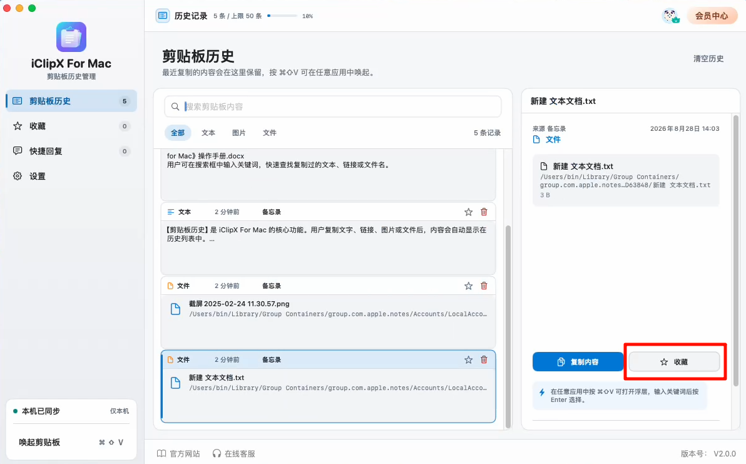Open 收藏 in the sidebar
Viewport: 746px width, 464px height.
[71, 126]
